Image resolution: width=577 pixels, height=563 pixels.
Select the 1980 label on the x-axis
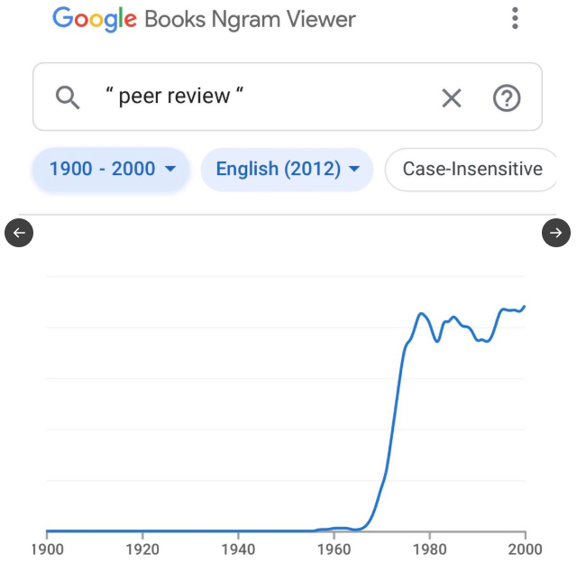(429, 549)
